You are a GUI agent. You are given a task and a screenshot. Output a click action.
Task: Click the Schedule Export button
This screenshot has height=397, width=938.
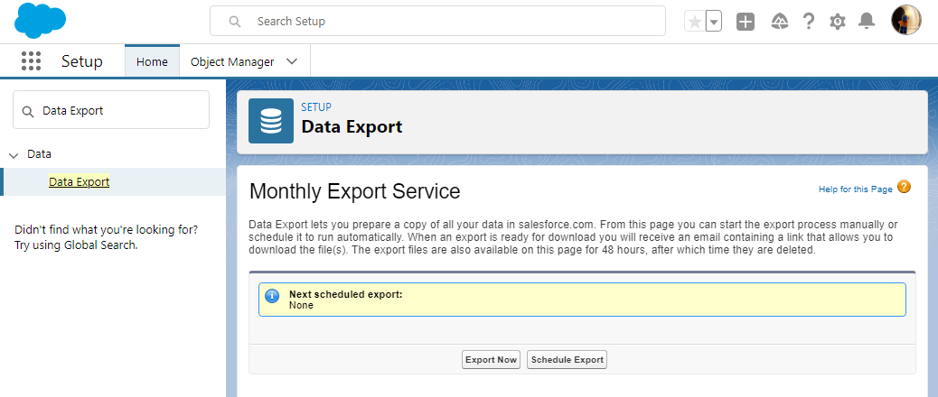[567, 360]
